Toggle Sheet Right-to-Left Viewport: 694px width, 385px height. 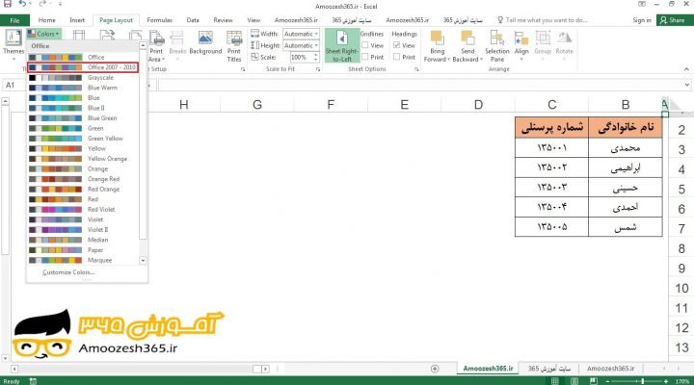tap(341, 45)
